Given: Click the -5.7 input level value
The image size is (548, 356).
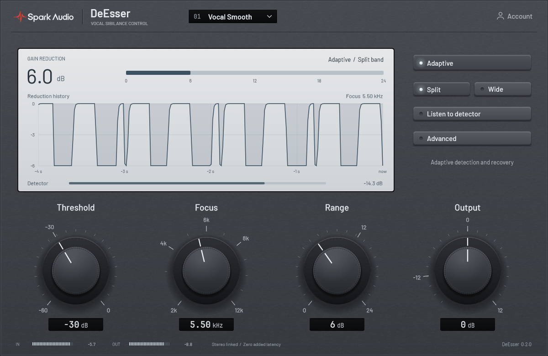Looking at the screenshot, I should click(91, 344).
